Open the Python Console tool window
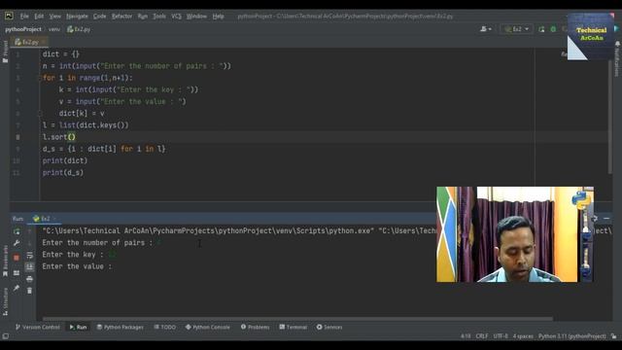The width and height of the screenshot is (622, 350). 207,327
